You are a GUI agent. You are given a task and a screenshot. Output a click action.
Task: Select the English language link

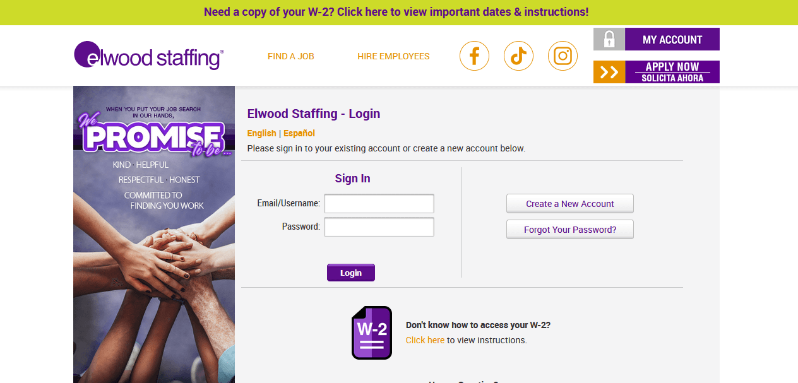pyautogui.click(x=262, y=133)
